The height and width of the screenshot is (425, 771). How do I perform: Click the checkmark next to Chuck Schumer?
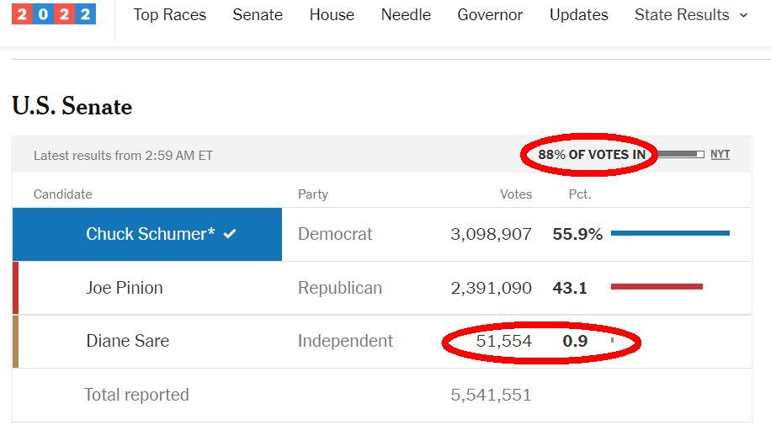click(x=230, y=234)
